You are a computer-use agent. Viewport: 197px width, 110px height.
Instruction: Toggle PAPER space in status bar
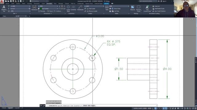pyautogui.click(x=150, y=108)
